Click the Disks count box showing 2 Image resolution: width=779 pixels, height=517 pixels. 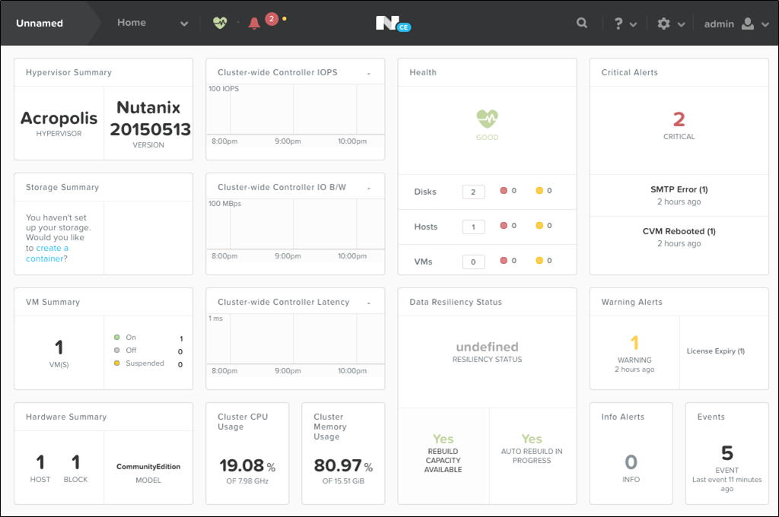pyautogui.click(x=473, y=192)
